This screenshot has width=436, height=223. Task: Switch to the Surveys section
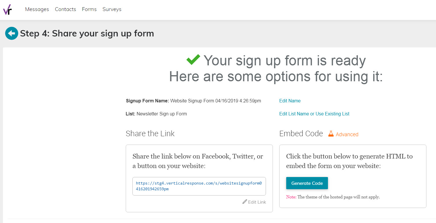pyautogui.click(x=112, y=9)
